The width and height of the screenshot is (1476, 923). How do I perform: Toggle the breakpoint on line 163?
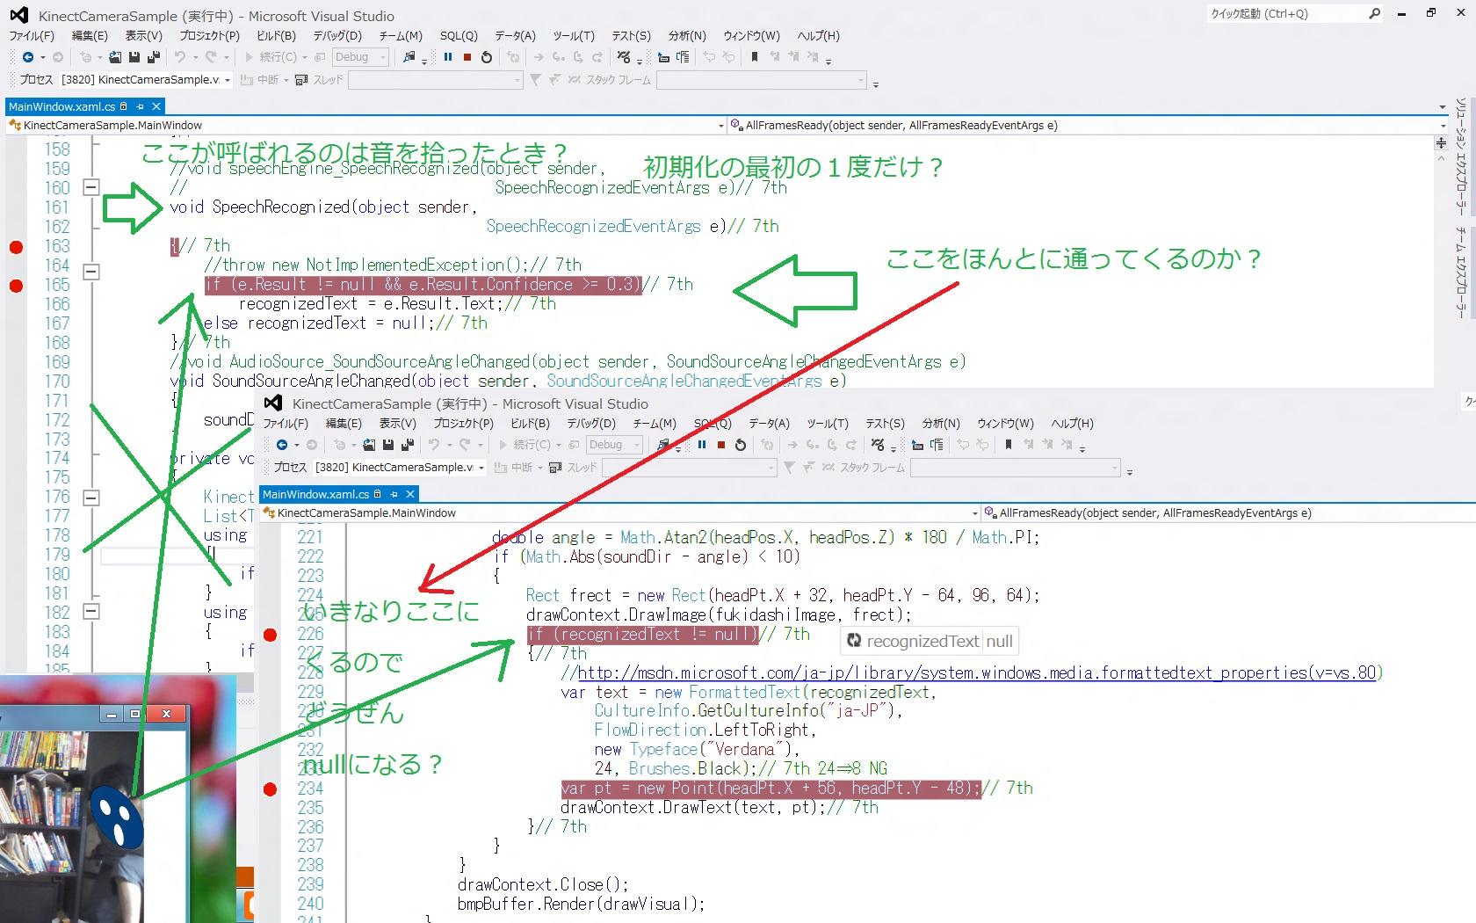click(x=16, y=247)
